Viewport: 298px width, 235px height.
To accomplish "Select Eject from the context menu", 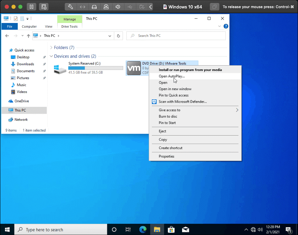I will [162, 131].
